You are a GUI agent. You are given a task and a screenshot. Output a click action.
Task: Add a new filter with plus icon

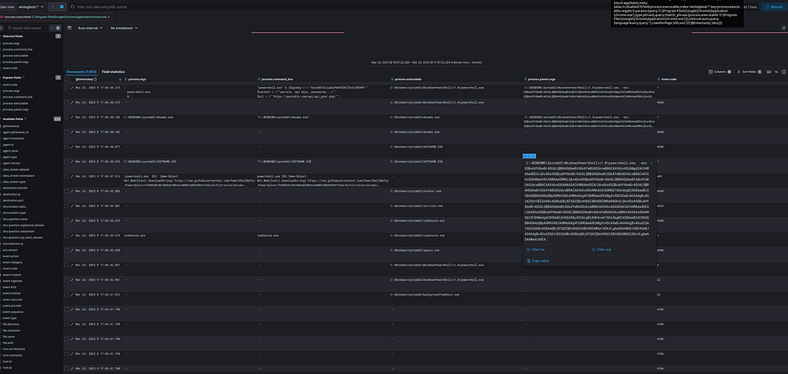[62, 7]
